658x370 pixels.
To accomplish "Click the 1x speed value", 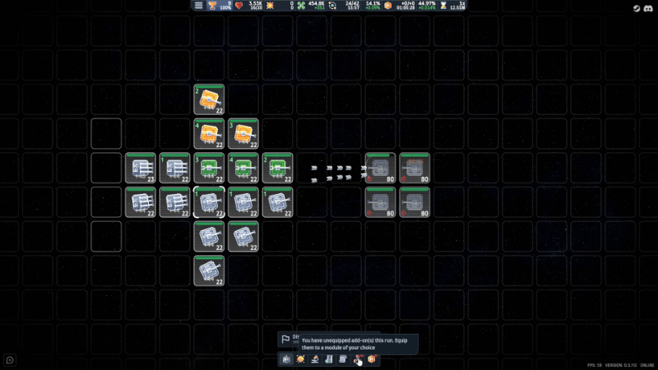I will point(462,3).
